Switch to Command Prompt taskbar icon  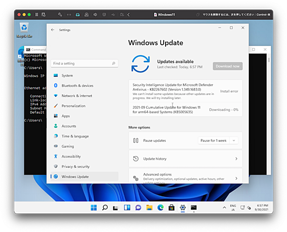pyautogui.click(x=193, y=207)
